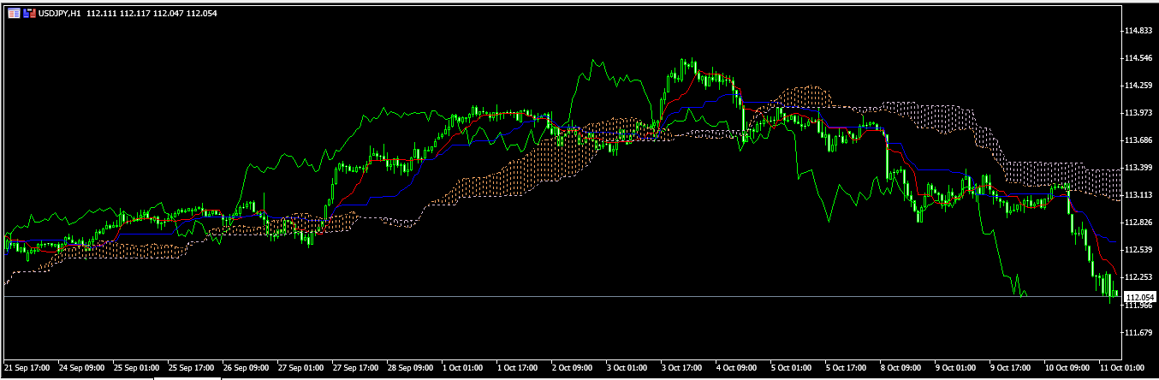Click the 3 Oct 17:00 time label
The width and height of the screenshot is (1159, 380).
pyautogui.click(x=684, y=367)
